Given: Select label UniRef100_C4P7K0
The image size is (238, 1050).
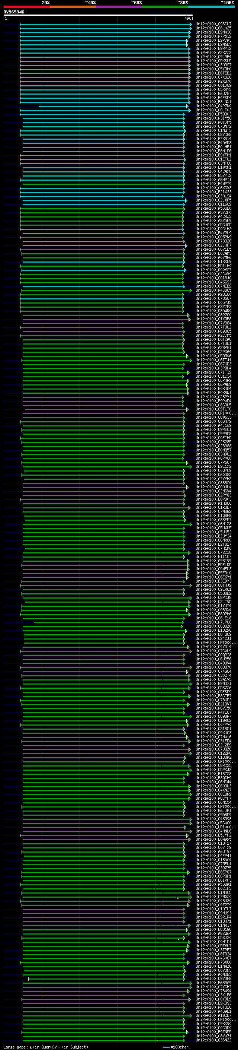Looking at the screenshot, I should (x=213, y=106).
